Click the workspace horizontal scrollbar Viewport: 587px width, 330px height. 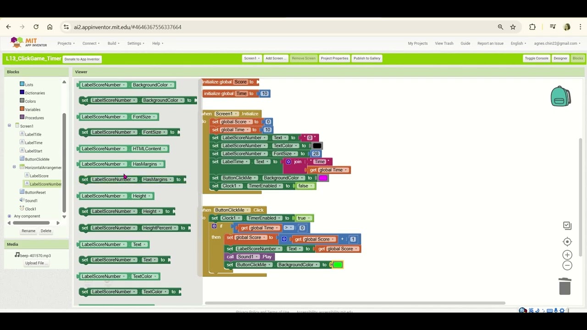(355, 303)
